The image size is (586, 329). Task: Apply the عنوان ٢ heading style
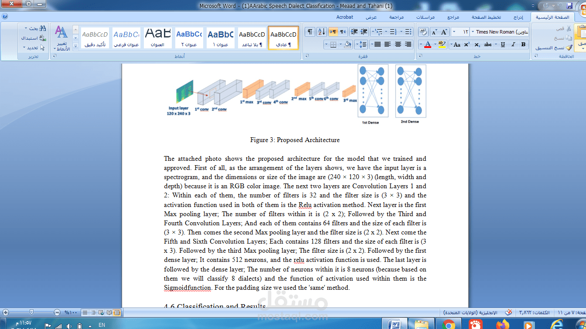tap(189, 37)
